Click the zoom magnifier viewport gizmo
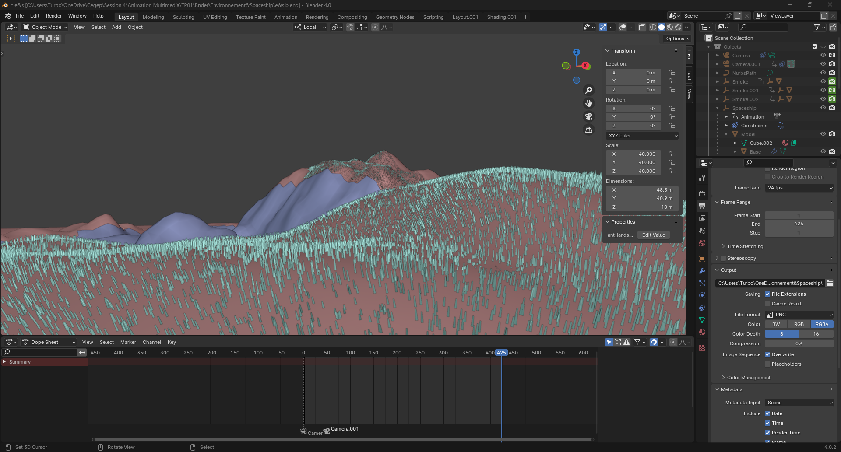This screenshot has width=841, height=452. click(589, 90)
